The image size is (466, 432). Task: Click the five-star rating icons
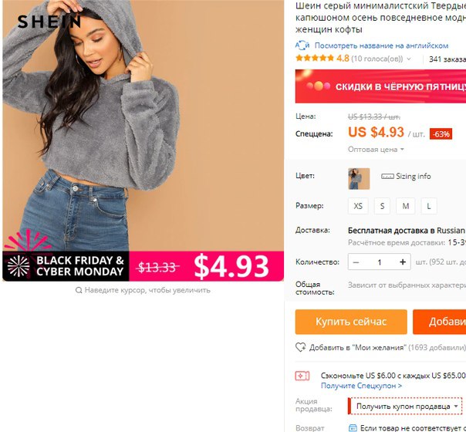pyautogui.click(x=315, y=58)
